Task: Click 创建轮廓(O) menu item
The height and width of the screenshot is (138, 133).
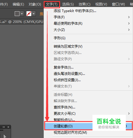Action: tap(88, 126)
